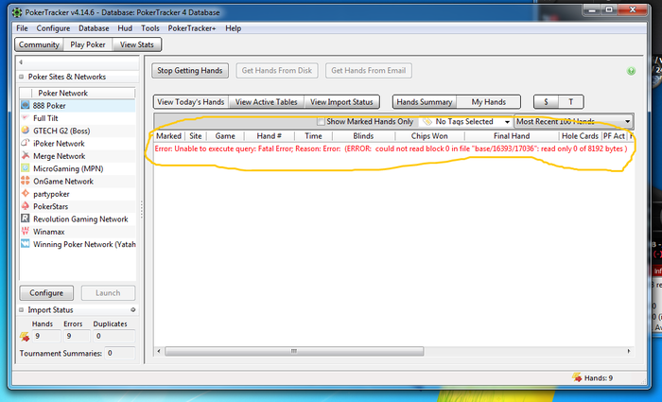This screenshot has width=662, height=402.
Task: Click Get Hands From Email button
Action: pos(369,71)
